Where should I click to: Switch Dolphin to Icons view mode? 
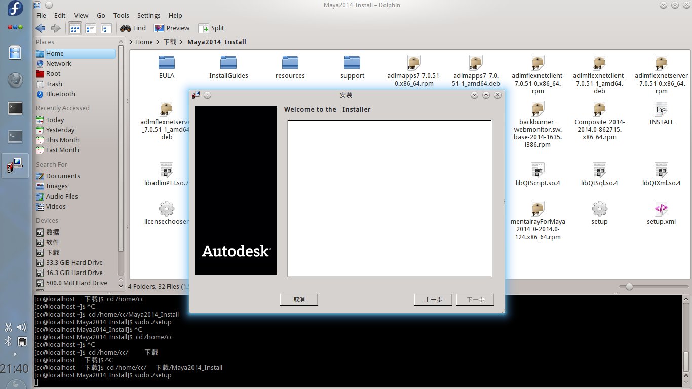pos(74,28)
